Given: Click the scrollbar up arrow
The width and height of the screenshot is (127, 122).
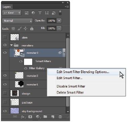Looking at the screenshot, I should [68, 35].
